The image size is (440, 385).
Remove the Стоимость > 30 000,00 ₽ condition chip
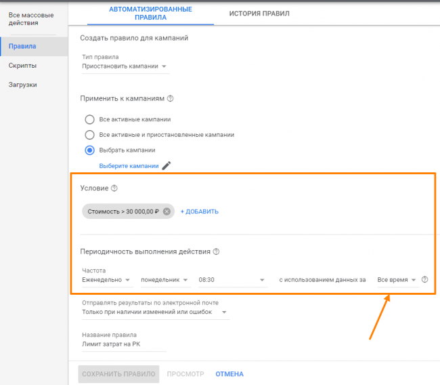[167, 211]
